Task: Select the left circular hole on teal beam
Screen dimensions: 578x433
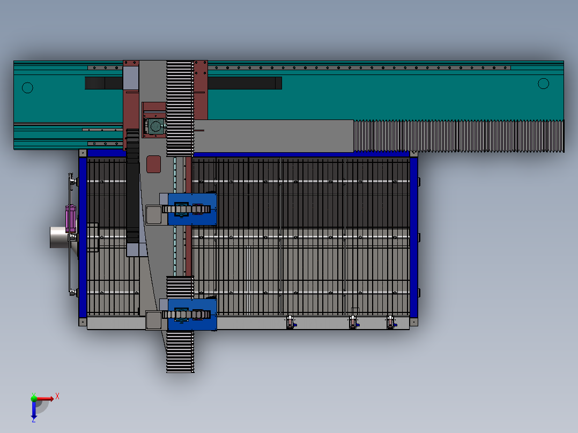Action: click(28, 88)
